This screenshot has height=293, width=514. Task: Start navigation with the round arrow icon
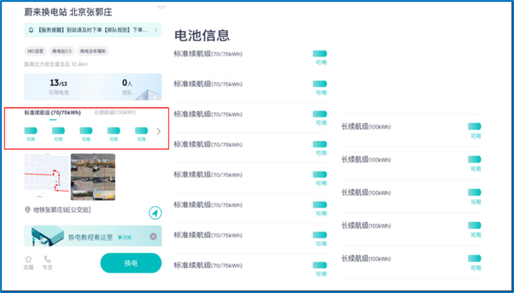click(155, 213)
